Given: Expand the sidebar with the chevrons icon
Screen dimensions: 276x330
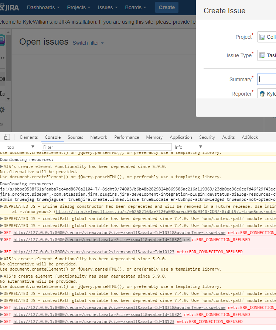Looking at the screenshot, I should [2, 124].
